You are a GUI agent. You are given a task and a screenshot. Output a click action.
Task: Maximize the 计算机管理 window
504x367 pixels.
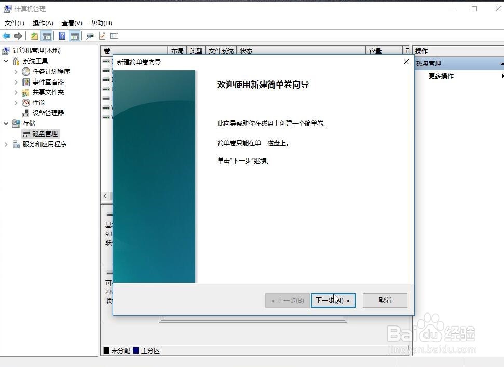coord(474,9)
